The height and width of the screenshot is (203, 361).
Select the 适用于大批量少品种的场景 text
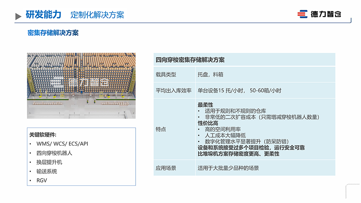228,168
